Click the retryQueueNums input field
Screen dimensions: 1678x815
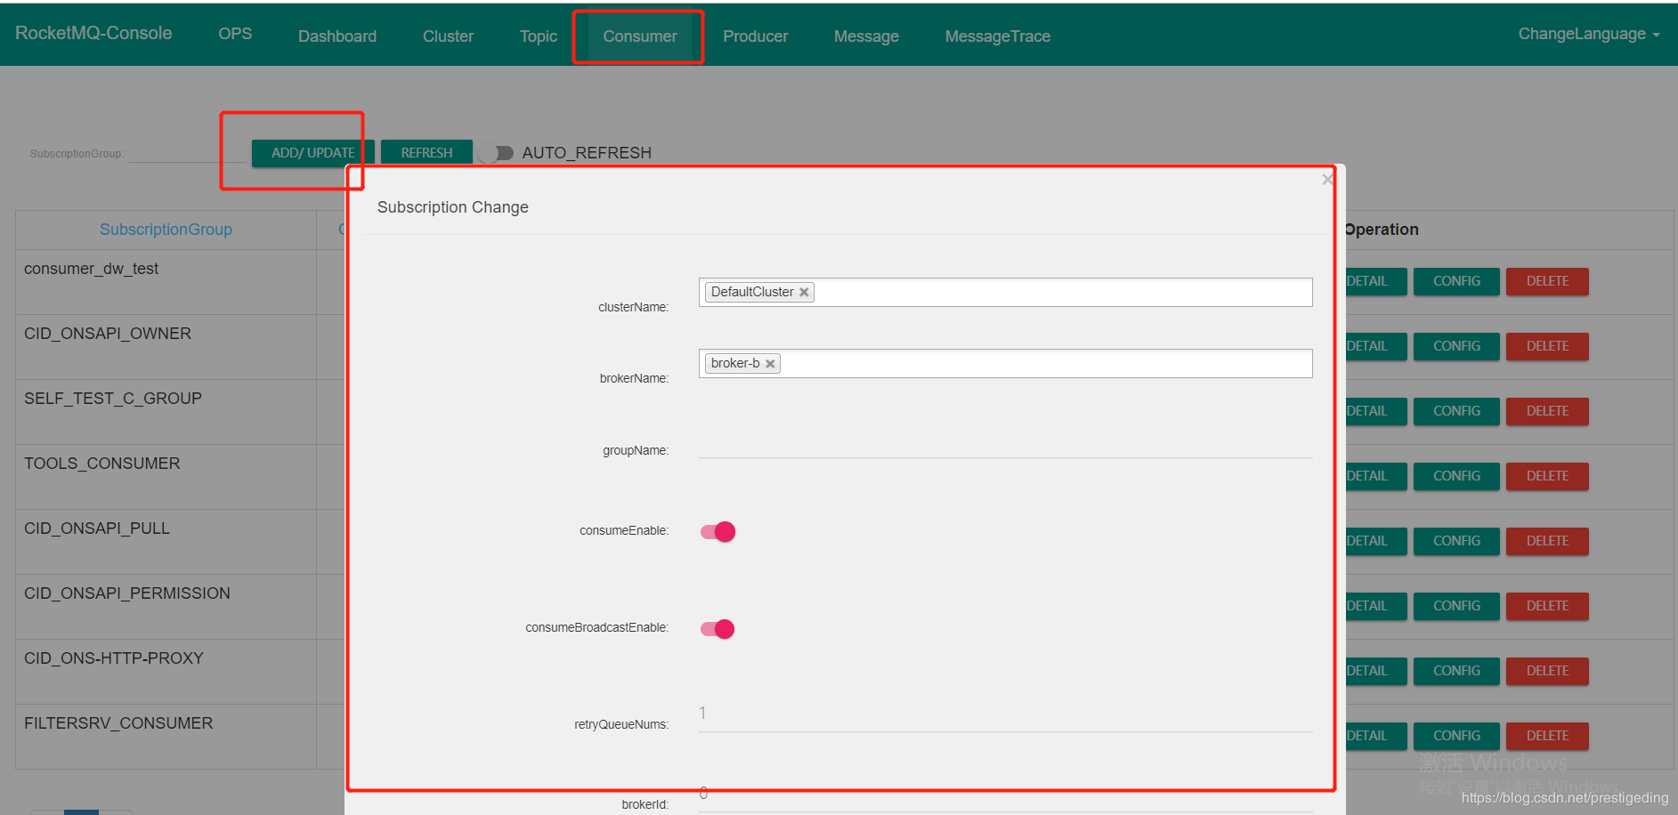(x=1005, y=715)
